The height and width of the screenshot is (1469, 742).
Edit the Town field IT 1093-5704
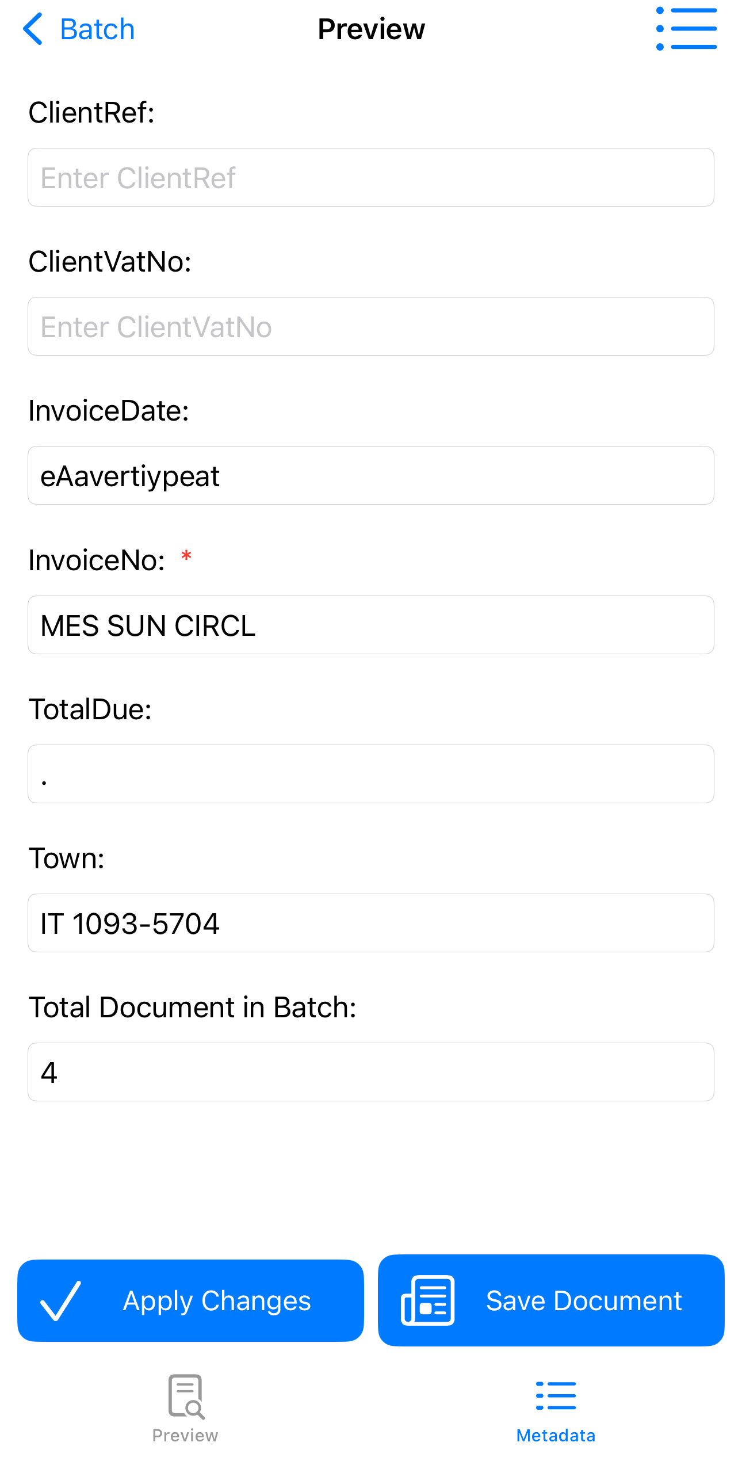coord(371,923)
